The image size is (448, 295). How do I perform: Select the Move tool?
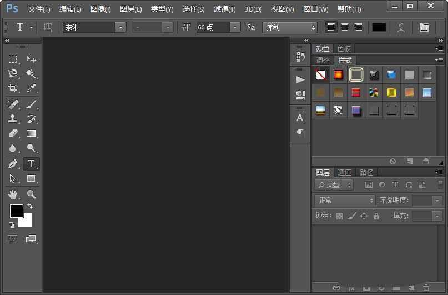[x=31, y=59]
